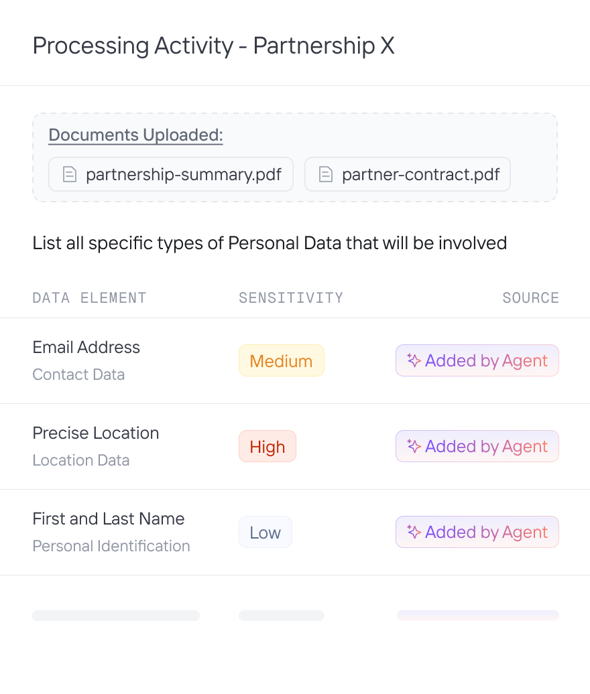590x694 pixels.
Task: Select the First and Last Name data element
Action: pyautogui.click(x=108, y=518)
